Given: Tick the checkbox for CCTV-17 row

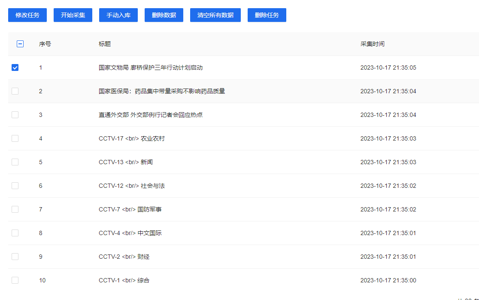Looking at the screenshot, I should tap(15, 138).
